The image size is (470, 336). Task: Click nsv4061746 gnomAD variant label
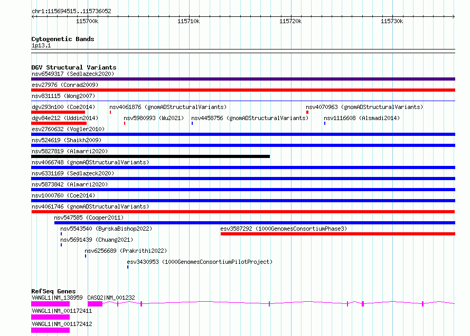pyautogui.click(x=90, y=206)
